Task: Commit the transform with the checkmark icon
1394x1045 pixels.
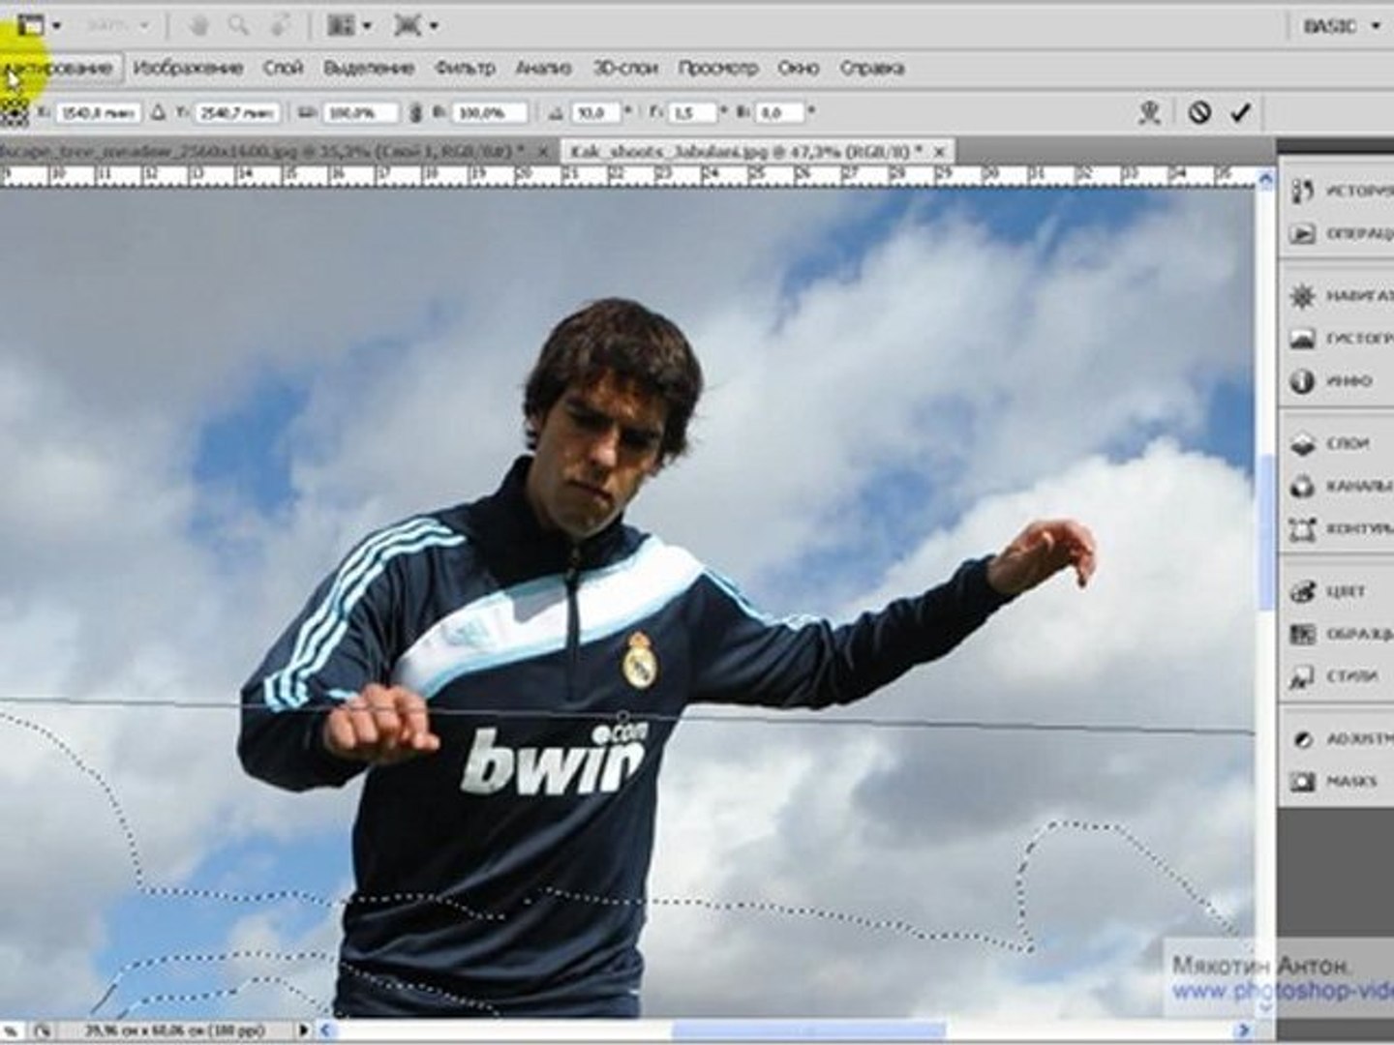Action: 1240,113
